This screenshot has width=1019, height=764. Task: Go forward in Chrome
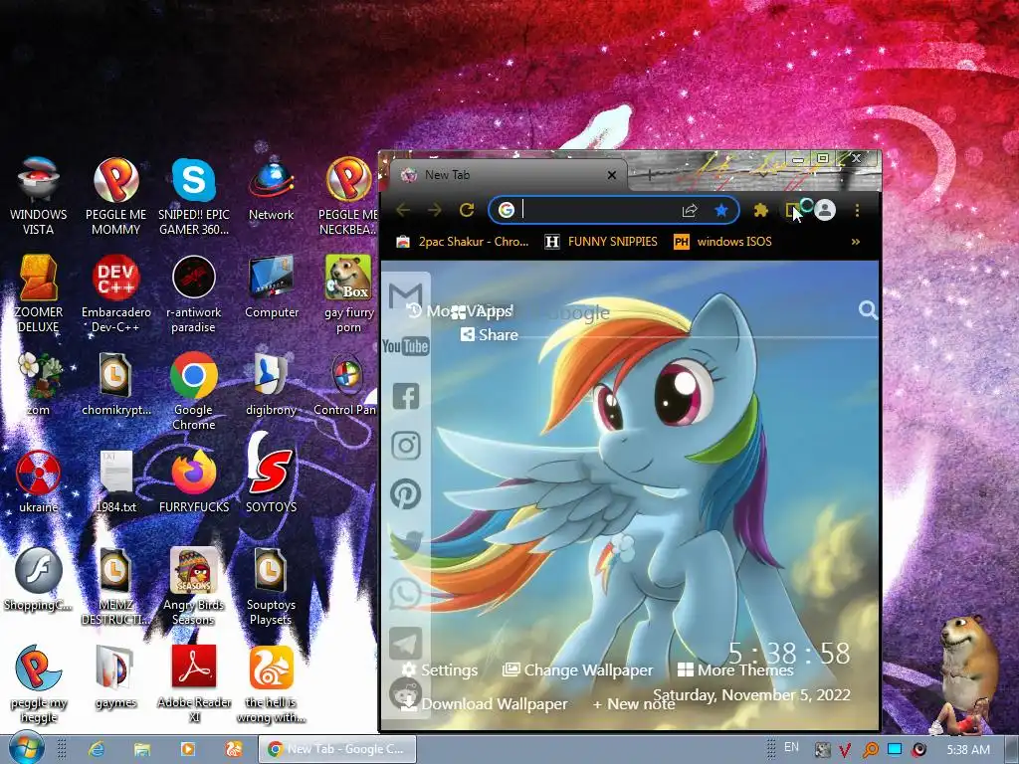click(x=435, y=210)
